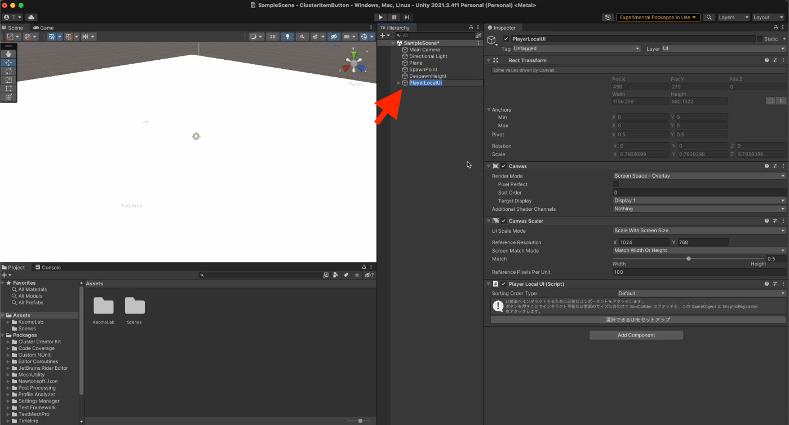Screen dimensions: 789x425
Task: Open the Layer UI dropdown
Action: tap(724, 48)
